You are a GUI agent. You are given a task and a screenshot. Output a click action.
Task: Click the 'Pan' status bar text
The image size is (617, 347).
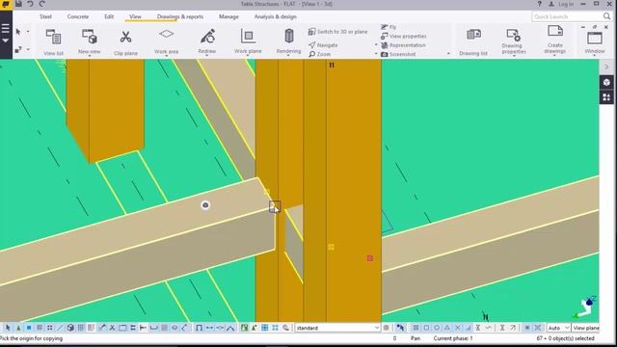pos(416,338)
